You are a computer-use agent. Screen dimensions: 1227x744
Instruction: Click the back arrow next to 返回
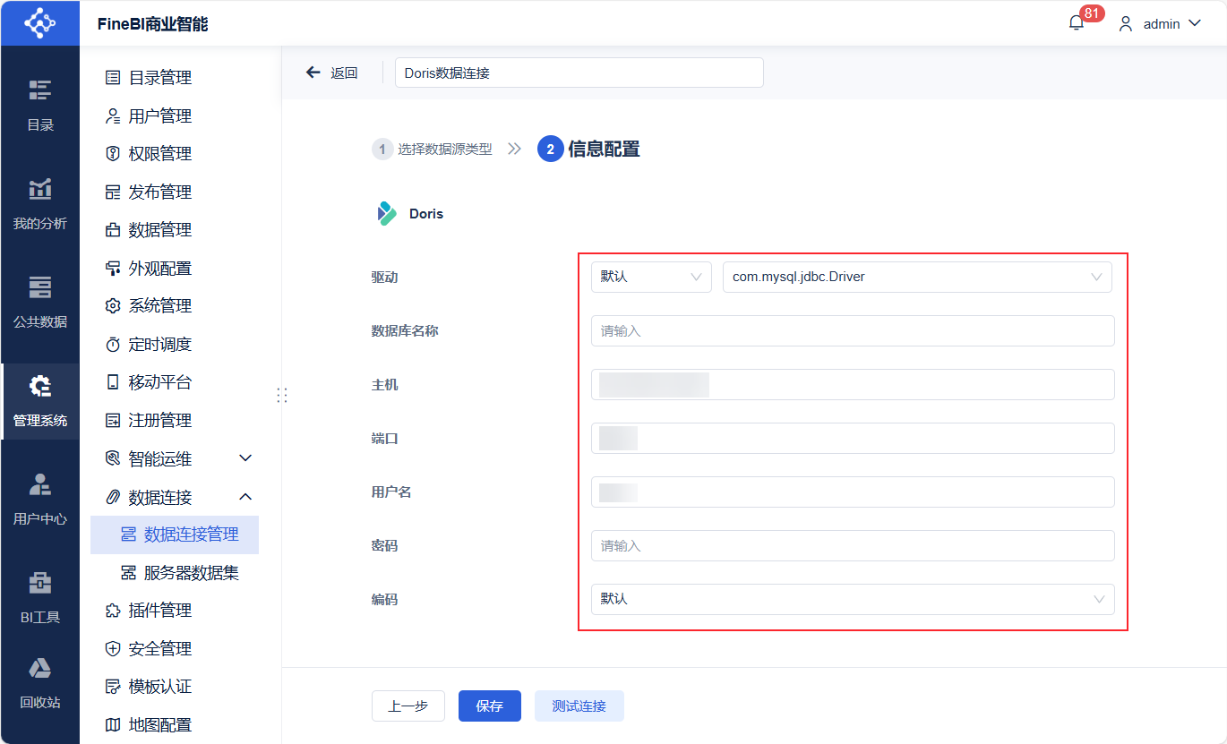coord(313,73)
